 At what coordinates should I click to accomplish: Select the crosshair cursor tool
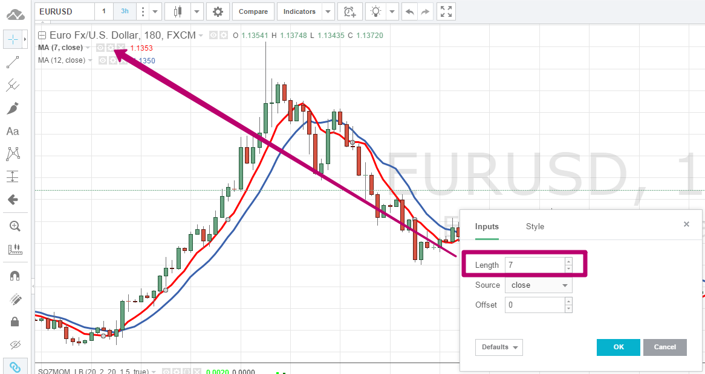[13, 40]
